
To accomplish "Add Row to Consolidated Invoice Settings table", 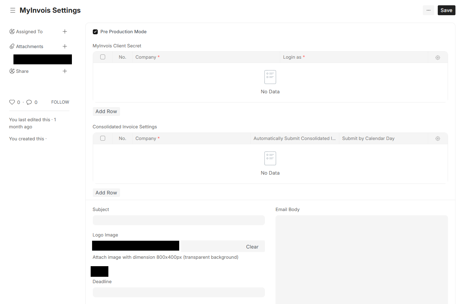I will tap(106, 193).
